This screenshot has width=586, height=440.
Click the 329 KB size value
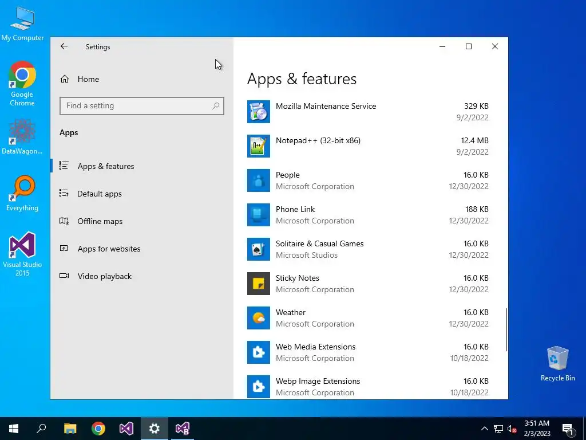476,106
